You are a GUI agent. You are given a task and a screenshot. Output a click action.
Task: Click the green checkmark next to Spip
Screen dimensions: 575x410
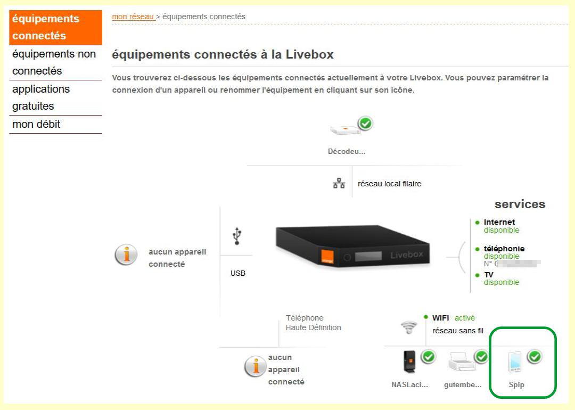(x=535, y=356)
